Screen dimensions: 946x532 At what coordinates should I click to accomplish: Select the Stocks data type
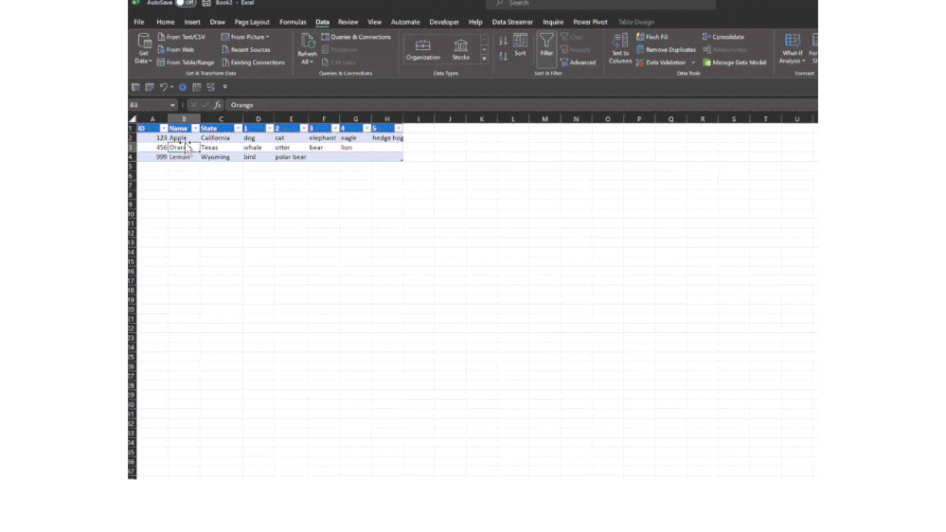coord(461,49)
